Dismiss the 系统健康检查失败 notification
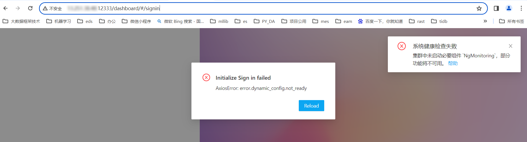This screenshot has height=142, width=527. pos(511,46)
